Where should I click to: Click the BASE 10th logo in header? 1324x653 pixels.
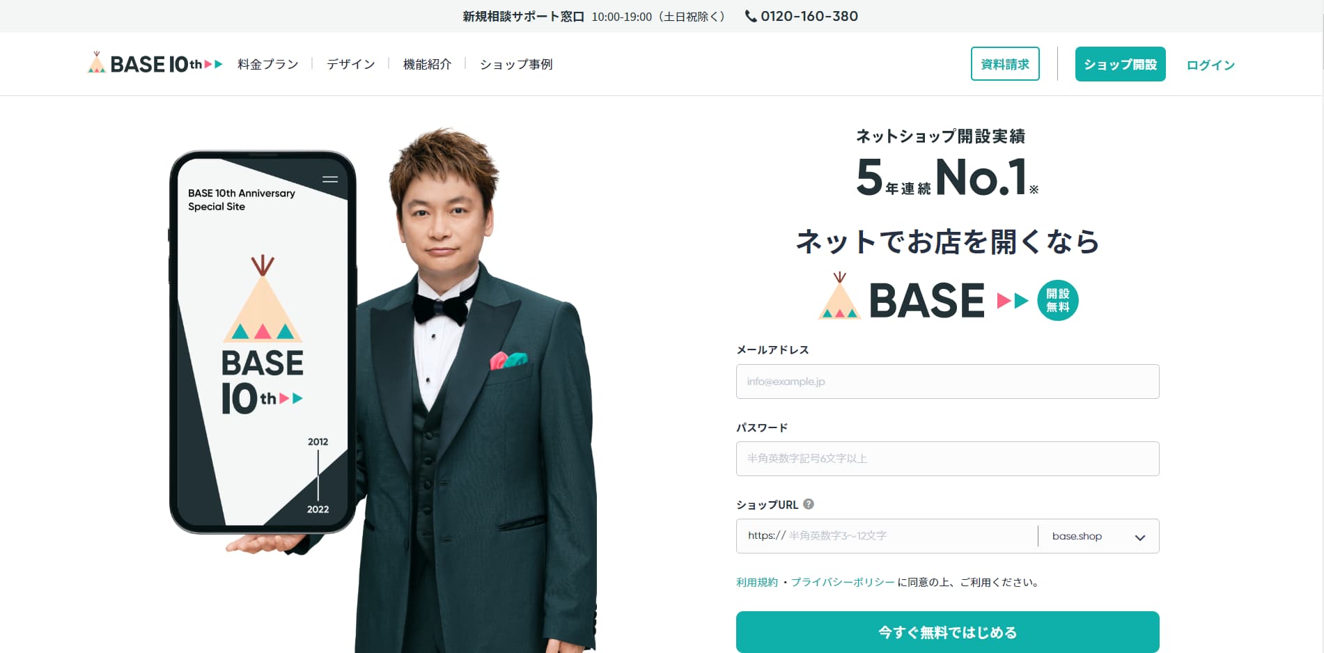[x=155, y=63]
